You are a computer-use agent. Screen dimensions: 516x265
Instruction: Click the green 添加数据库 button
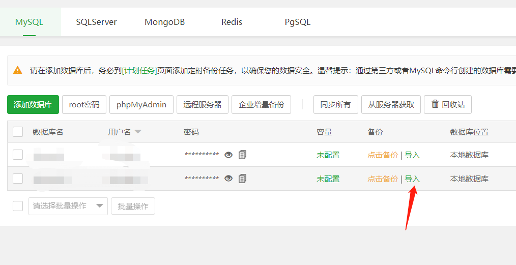coord(33,105)
